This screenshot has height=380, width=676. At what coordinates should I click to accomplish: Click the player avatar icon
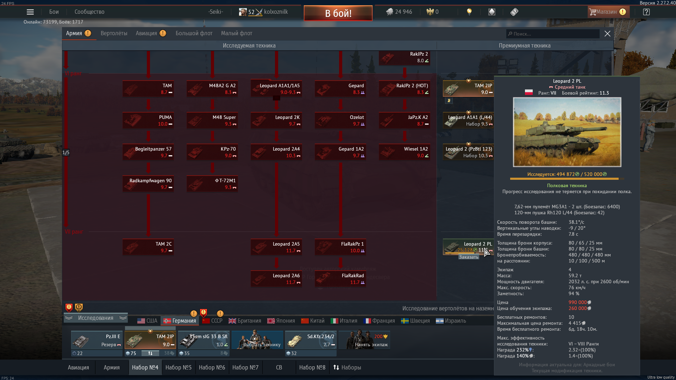(243, 12)
